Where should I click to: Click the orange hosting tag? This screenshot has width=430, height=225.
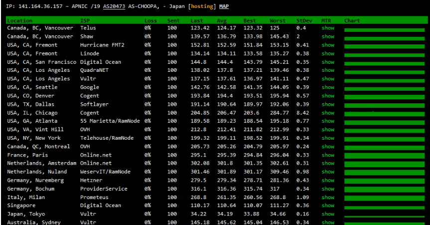coord(202,6)
